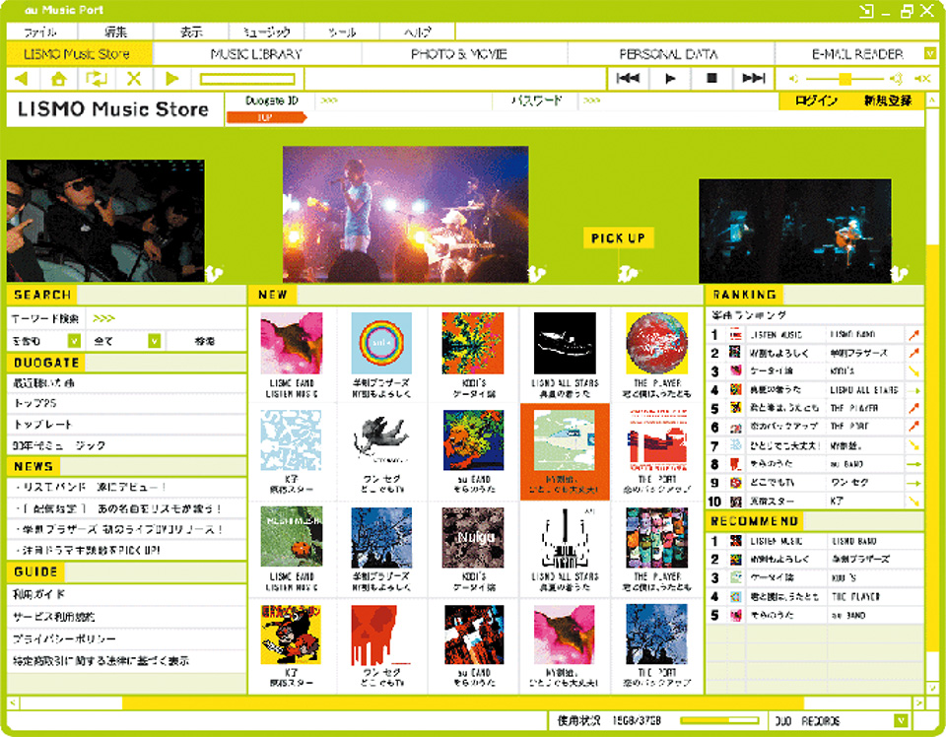The height and width of the screenshot is (737, 946).
Task: Open the ミュージック menu
Action: pyautogui.click(x=267, y=32)
